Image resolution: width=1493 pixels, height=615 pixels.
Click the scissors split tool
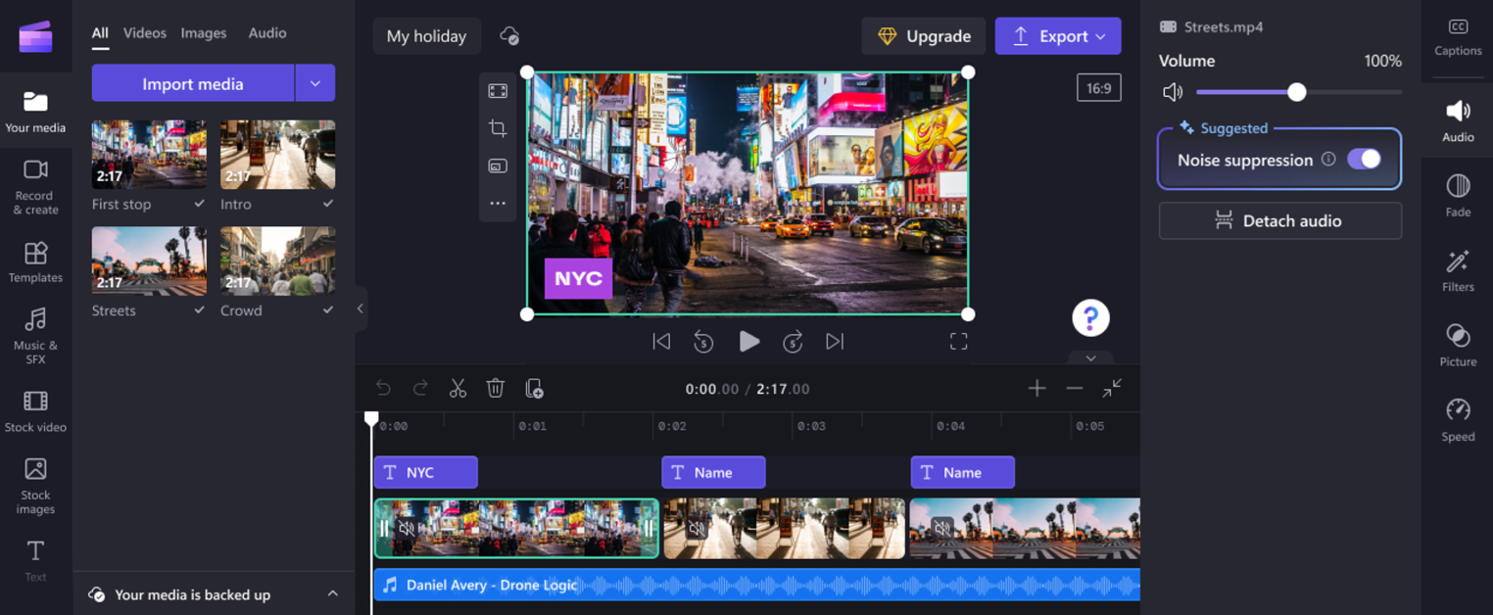[458, 389]
